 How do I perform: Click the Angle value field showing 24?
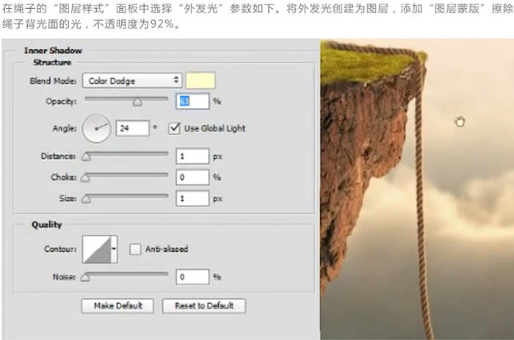coord(132,129)
